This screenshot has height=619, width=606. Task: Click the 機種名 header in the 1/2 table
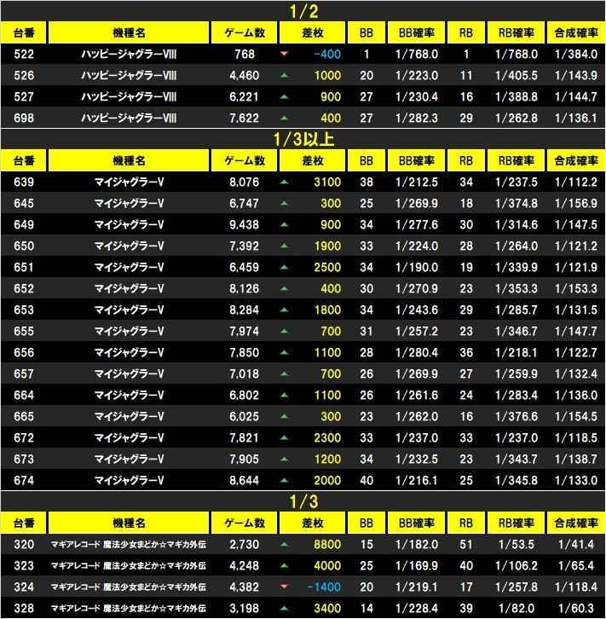click(x=129, y=32)
